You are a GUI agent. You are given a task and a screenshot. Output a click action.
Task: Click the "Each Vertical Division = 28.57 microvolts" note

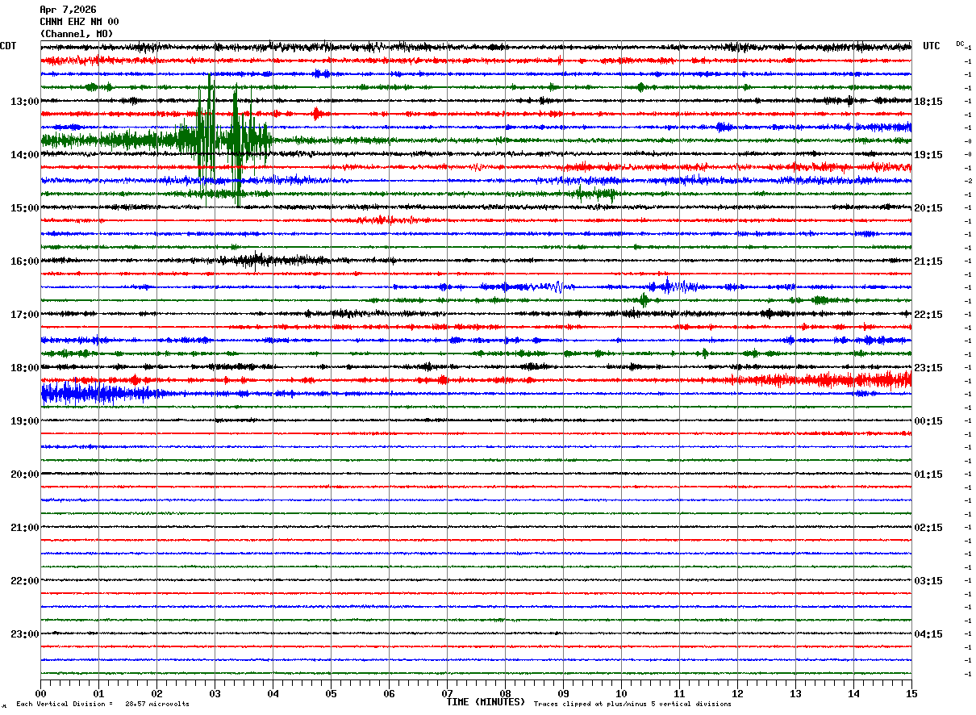point(102,705)
